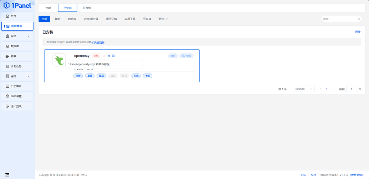Image resolution: width=369 pixels, height=179 pixels.
Task: Open the 文档 documentation link
Action: point(313,175)
